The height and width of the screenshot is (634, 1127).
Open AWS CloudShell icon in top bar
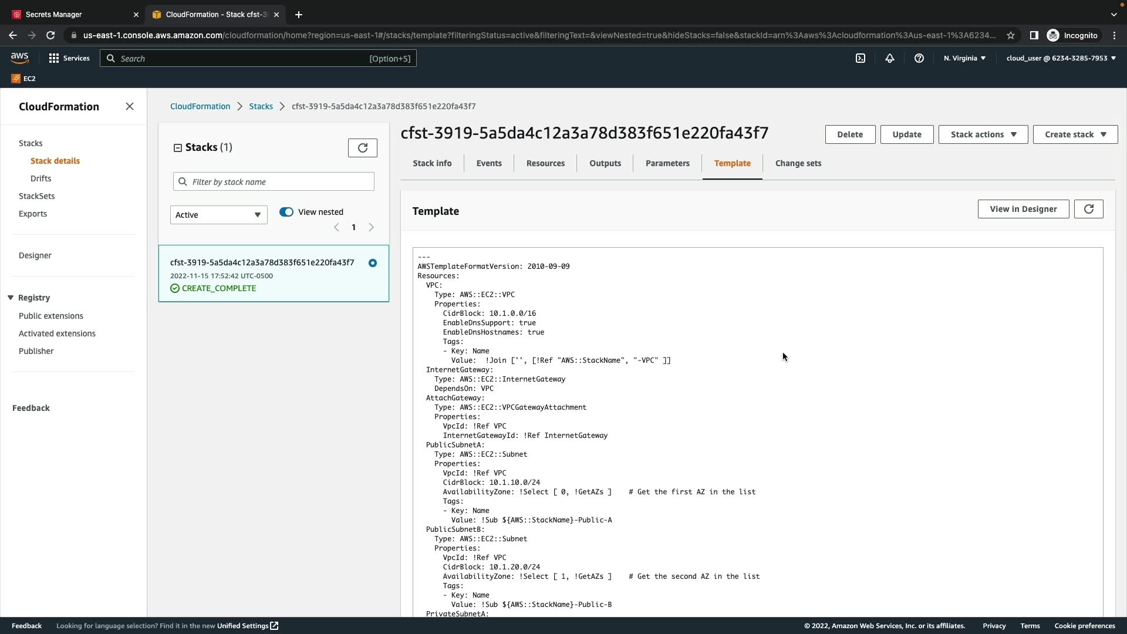point(861,58)
